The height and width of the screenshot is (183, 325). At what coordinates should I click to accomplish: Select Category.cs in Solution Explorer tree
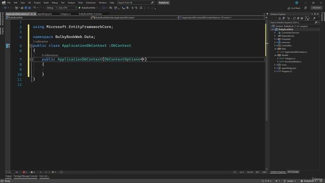290,58
